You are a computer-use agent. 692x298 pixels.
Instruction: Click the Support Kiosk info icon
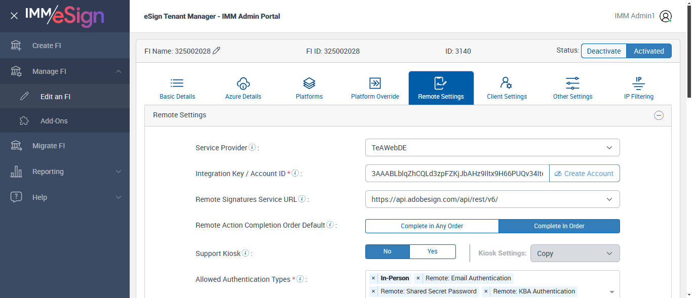(246, 253)
